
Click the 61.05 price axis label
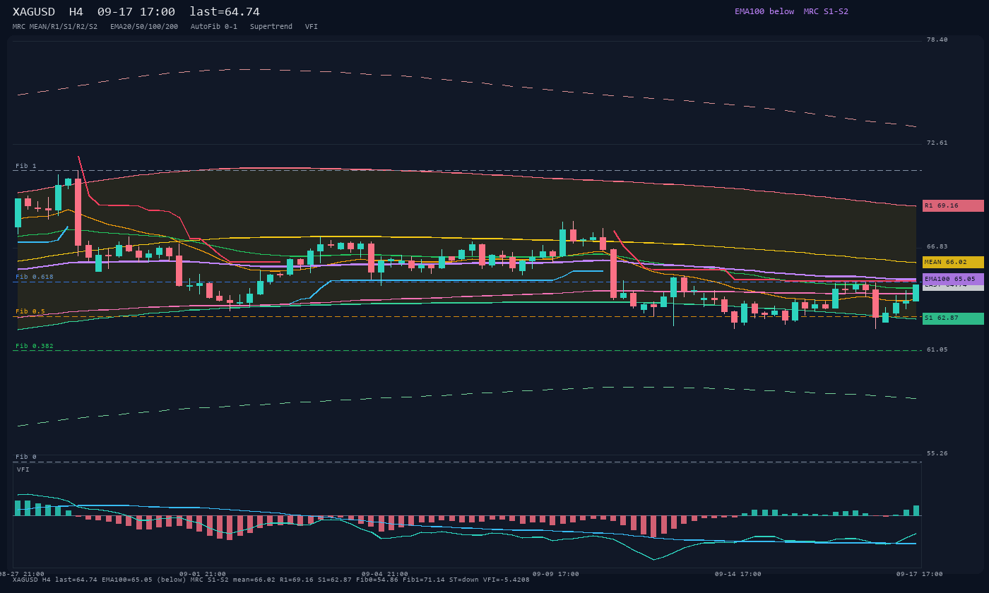(937, 349)
